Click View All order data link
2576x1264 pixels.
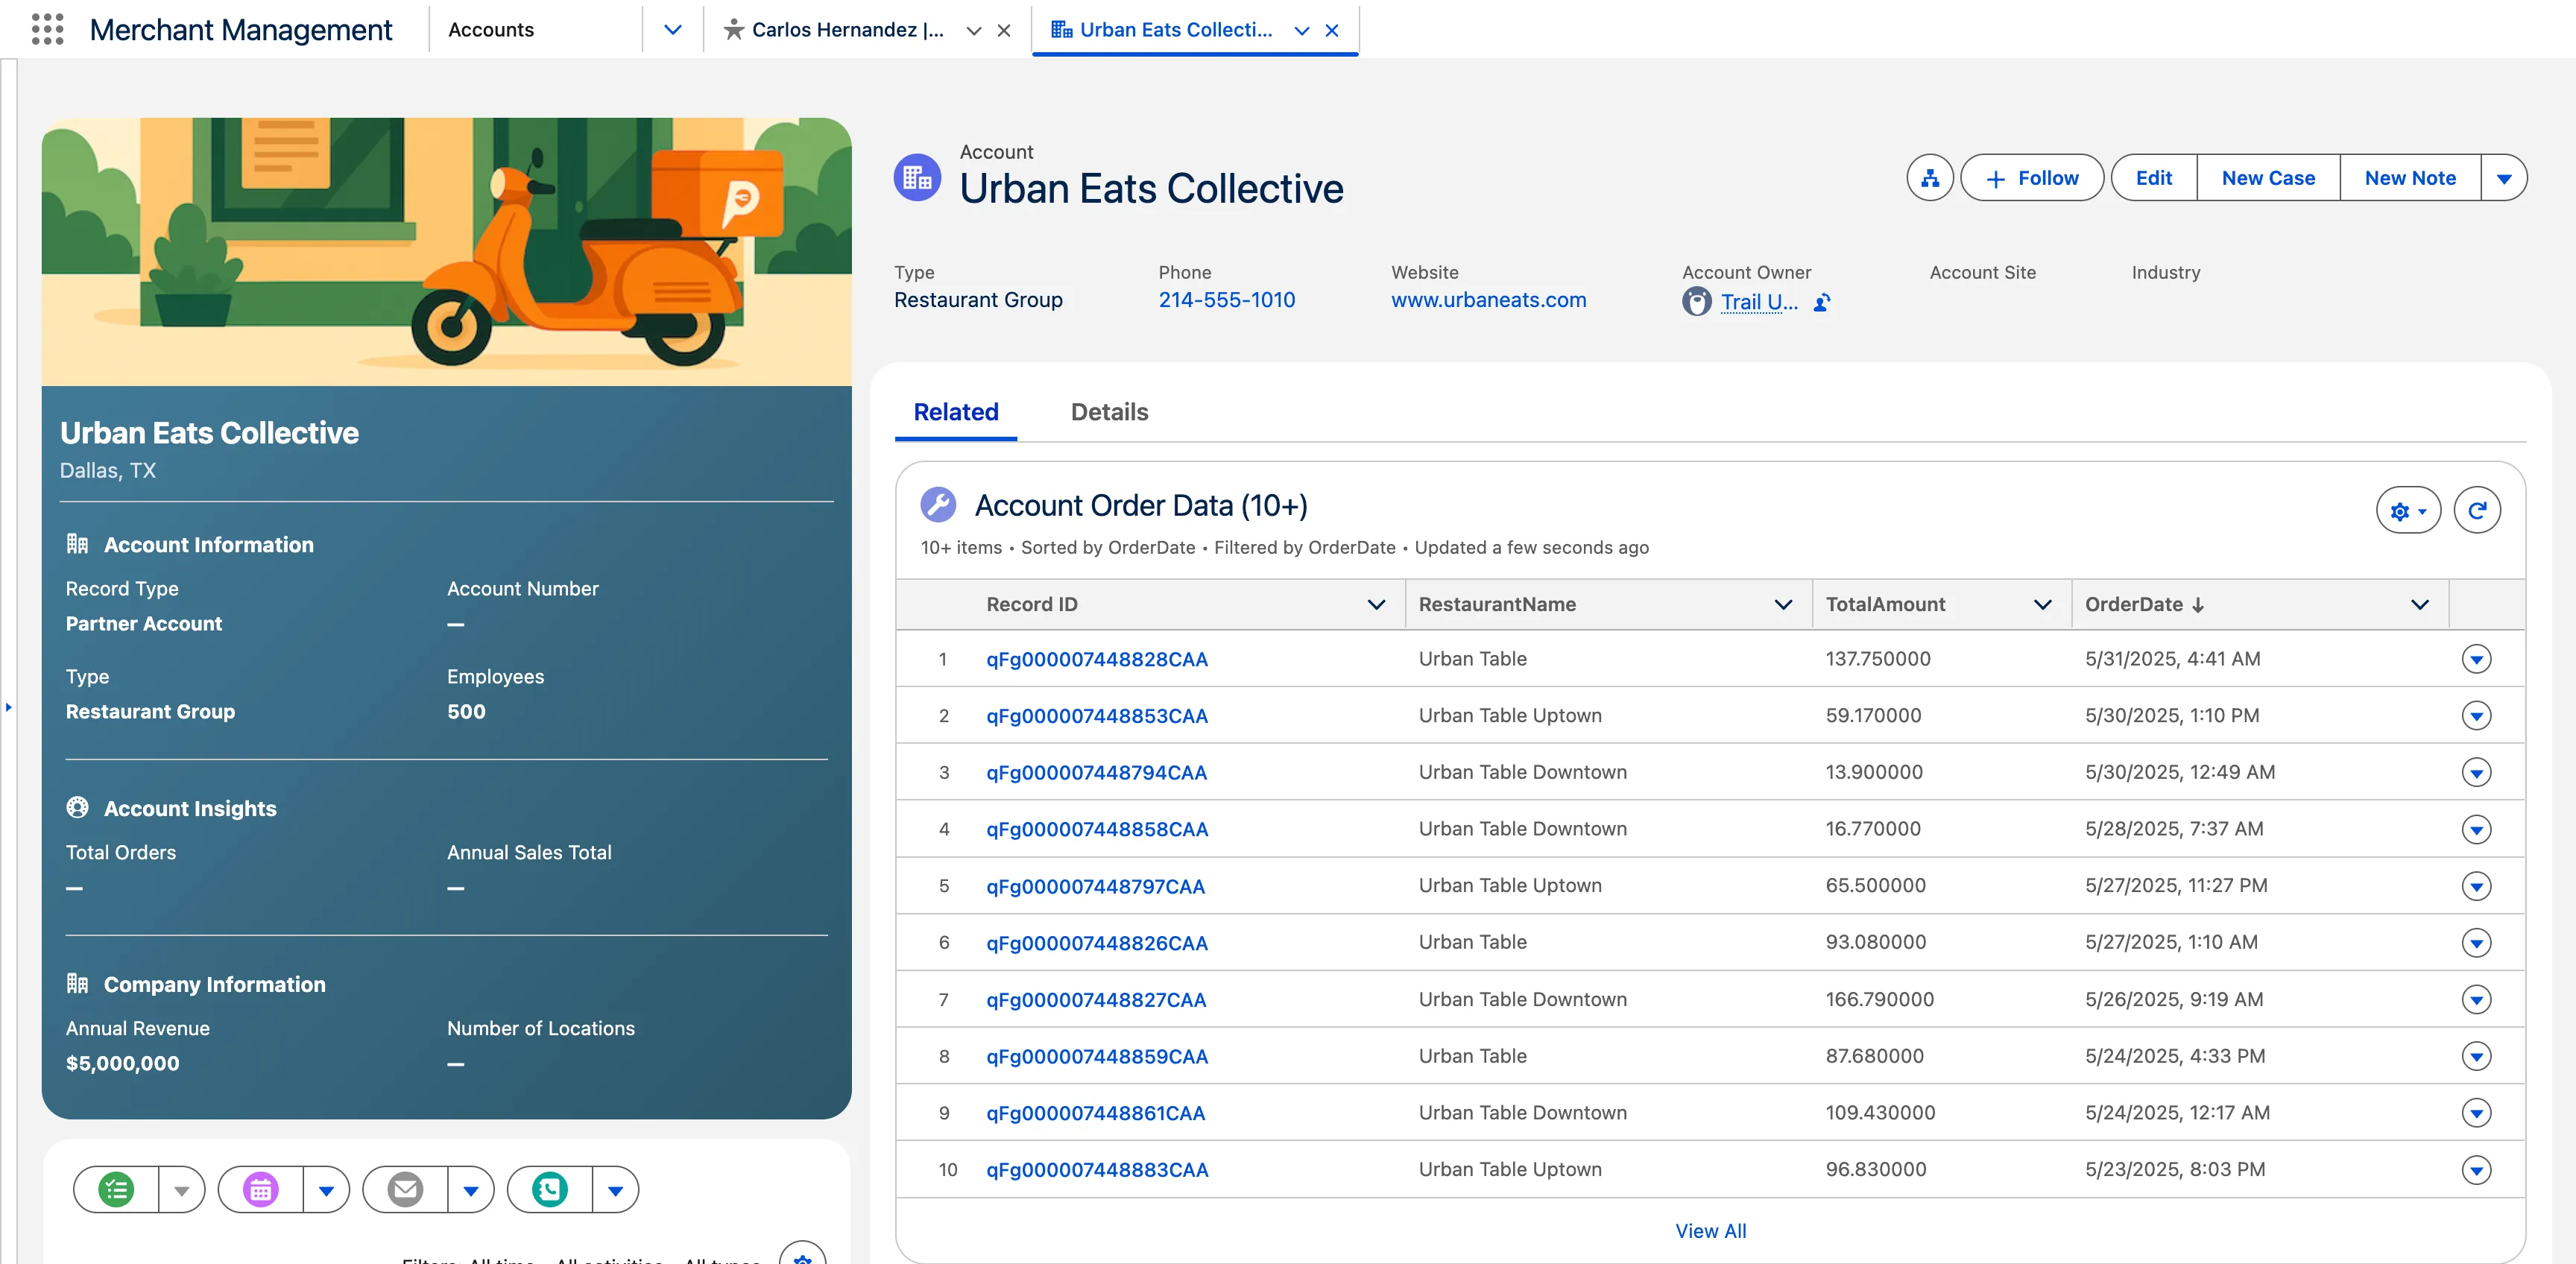point(1710,1231)
